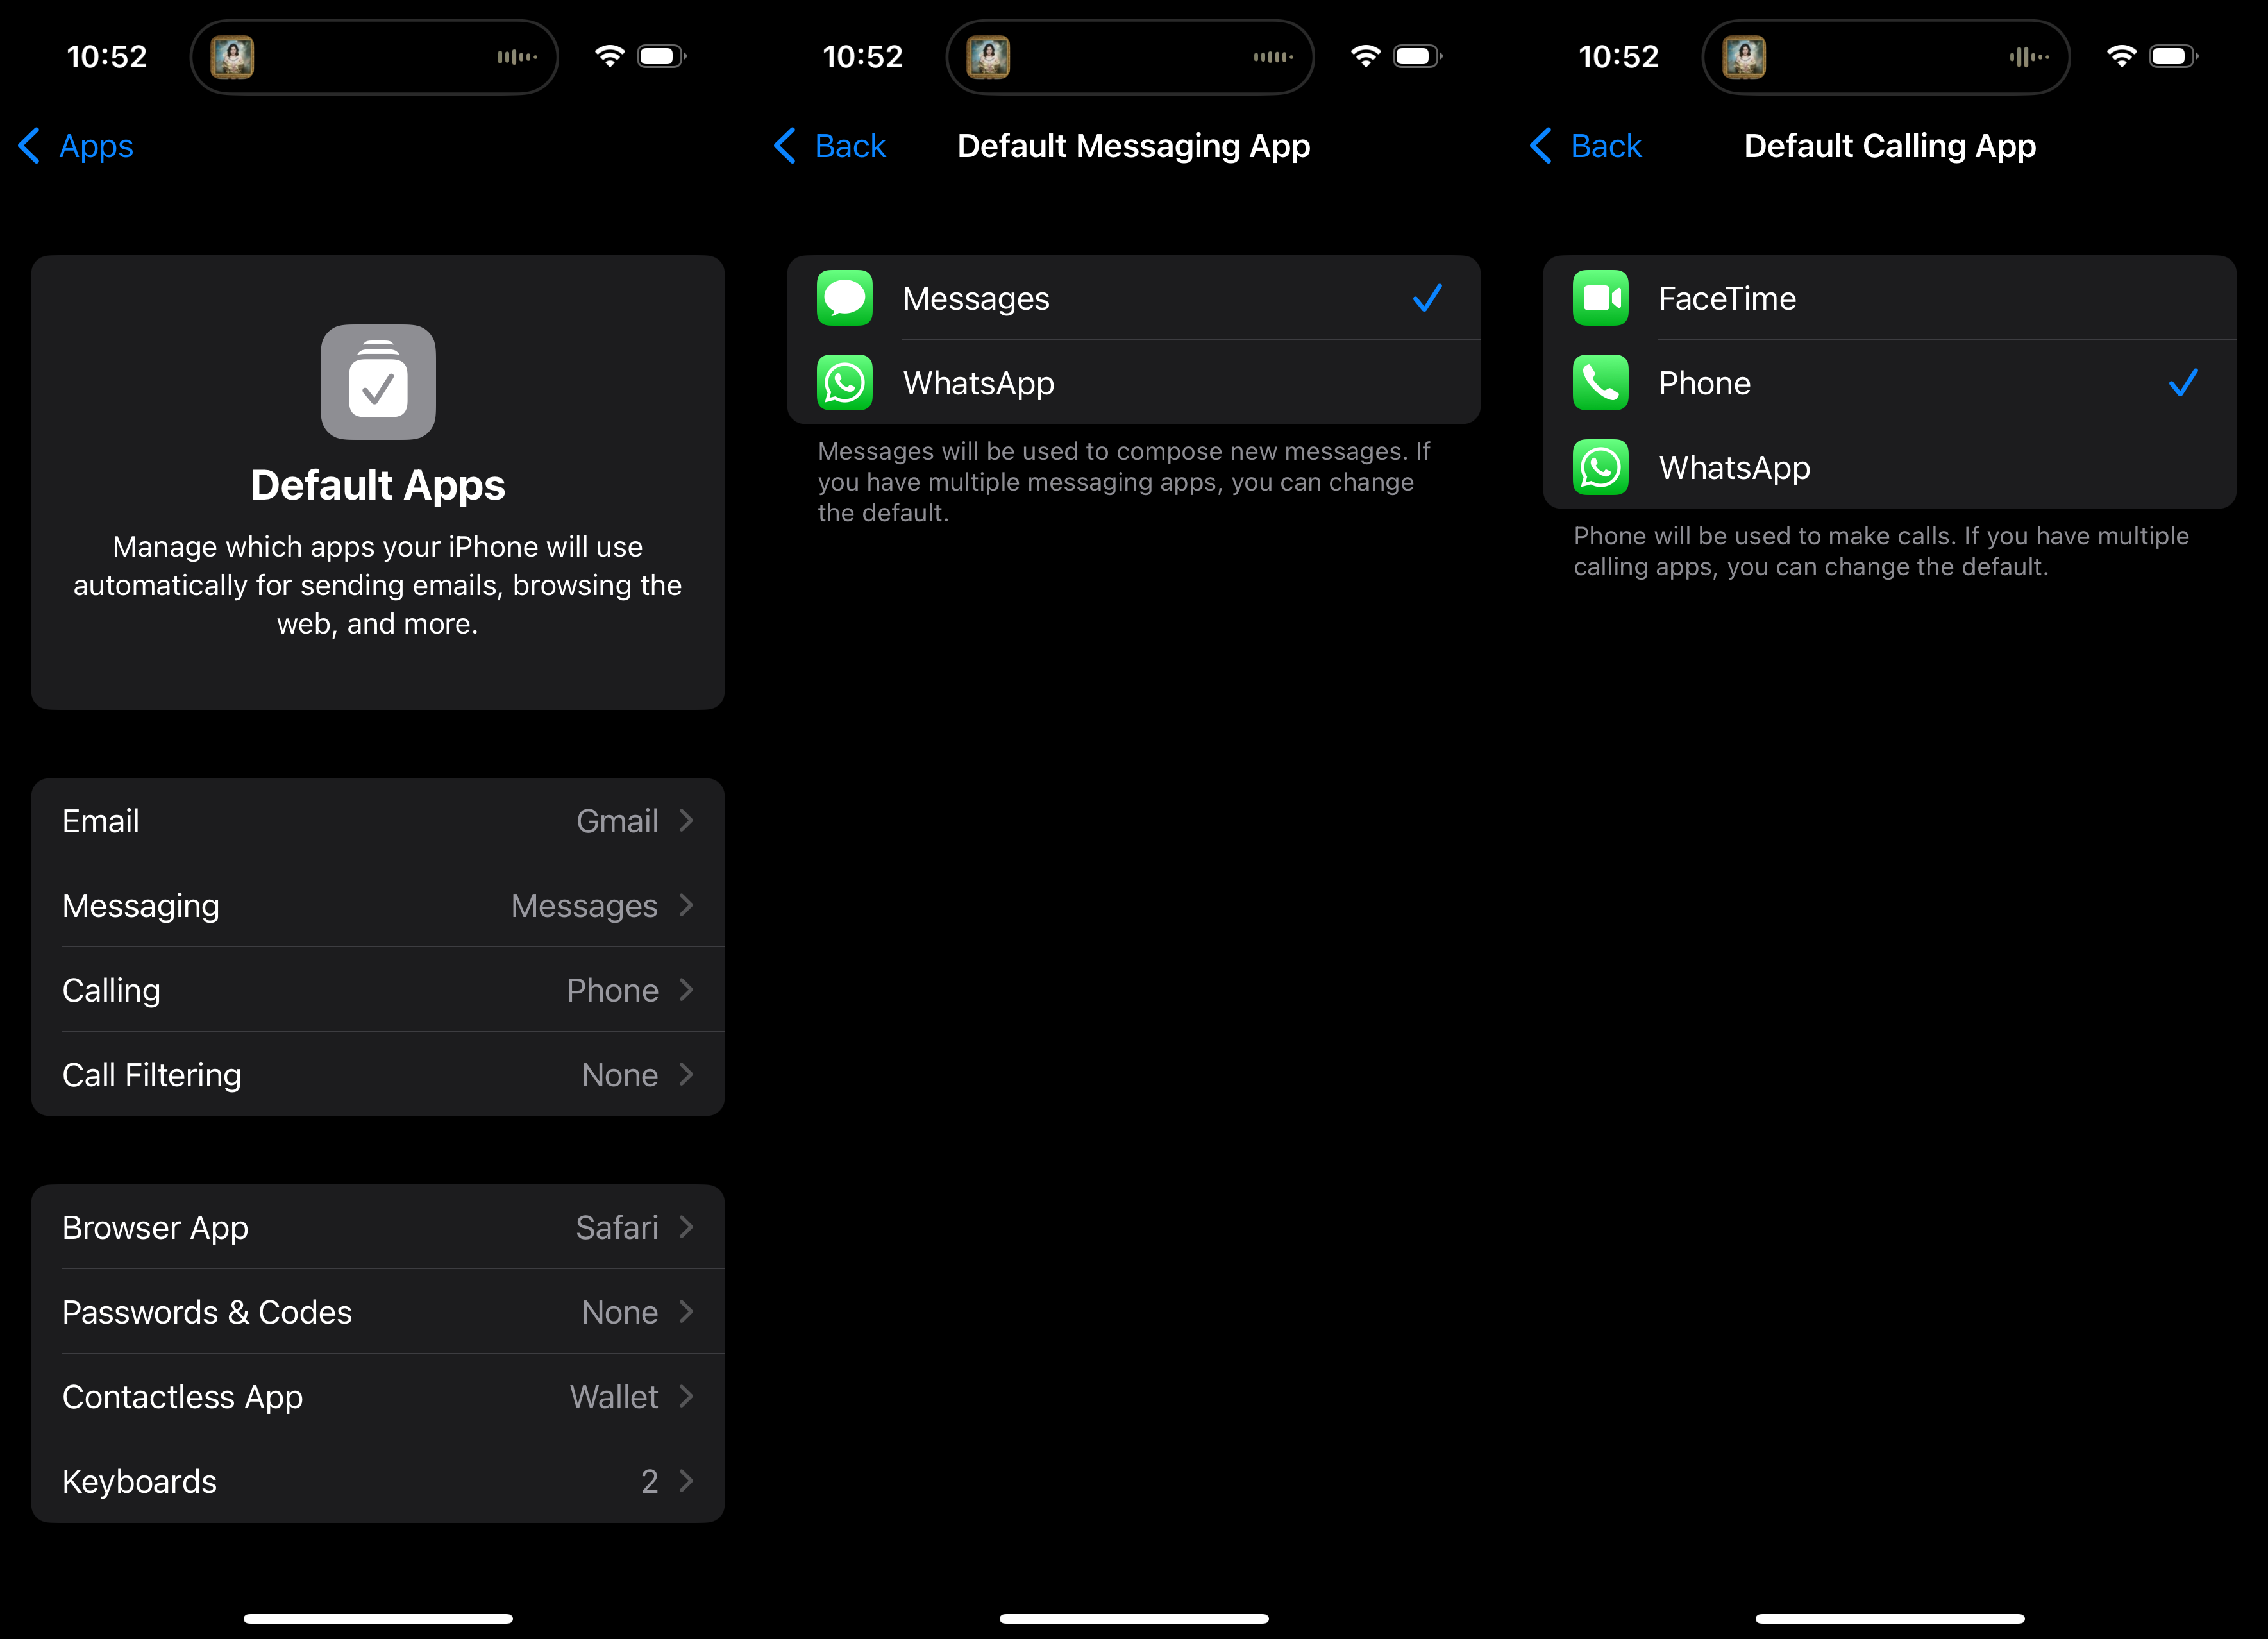Screen dimensions: 2268x1639
Task: Tap Wi-Fi icon on Default Messaging App screen
Action: pyautogui.click(x=1366, y=56)
